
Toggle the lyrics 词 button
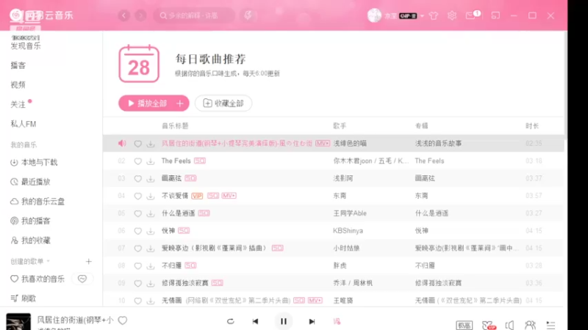337,321
